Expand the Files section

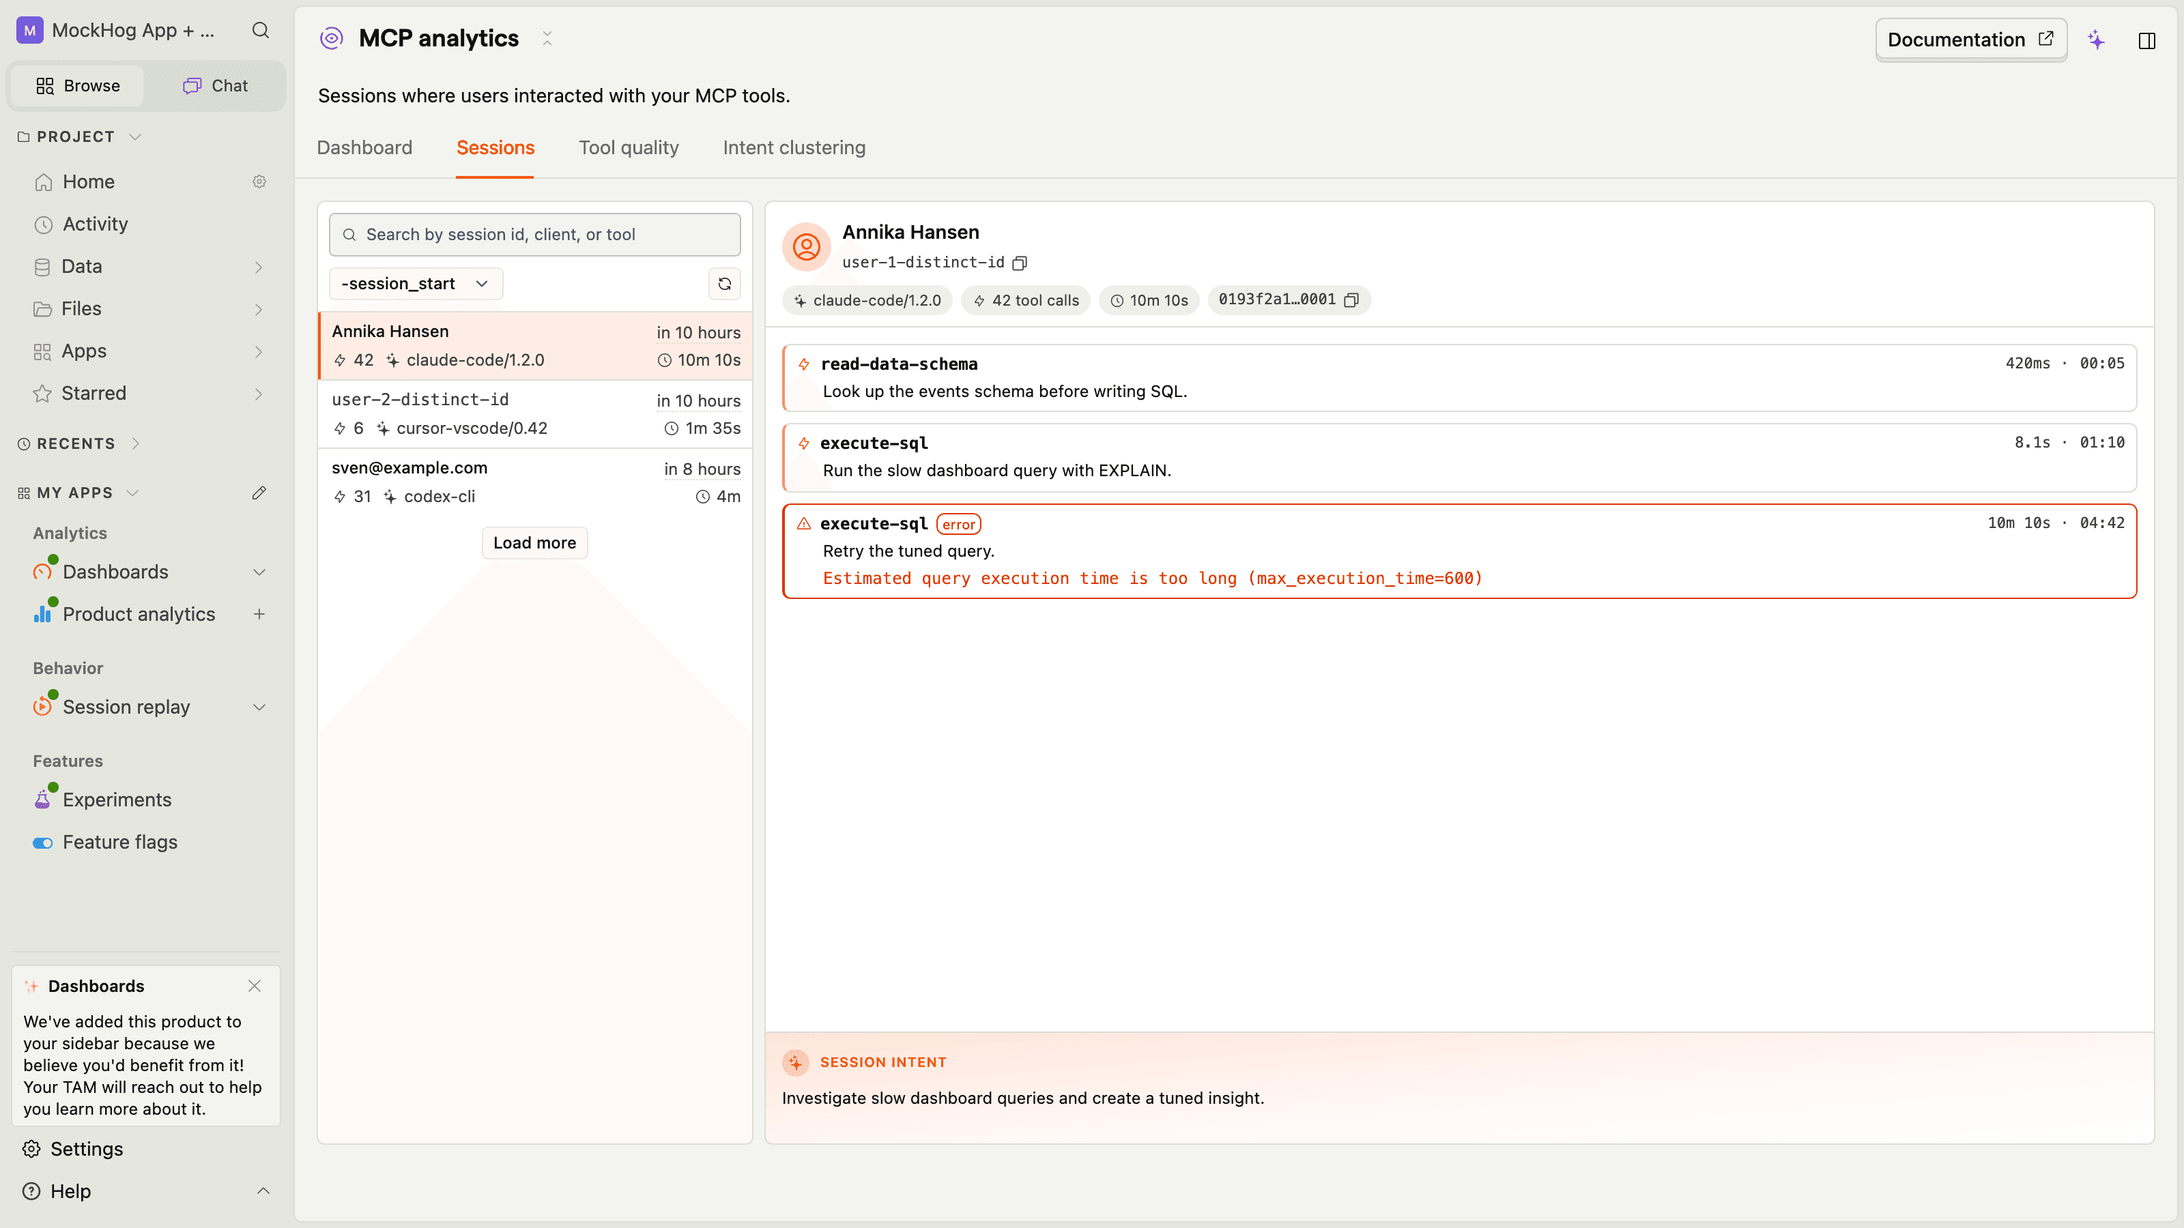(x=258, y=309)
